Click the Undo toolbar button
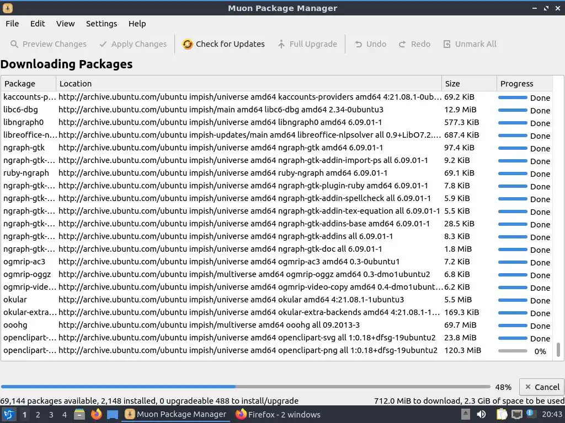 click(x=370, y=44)
